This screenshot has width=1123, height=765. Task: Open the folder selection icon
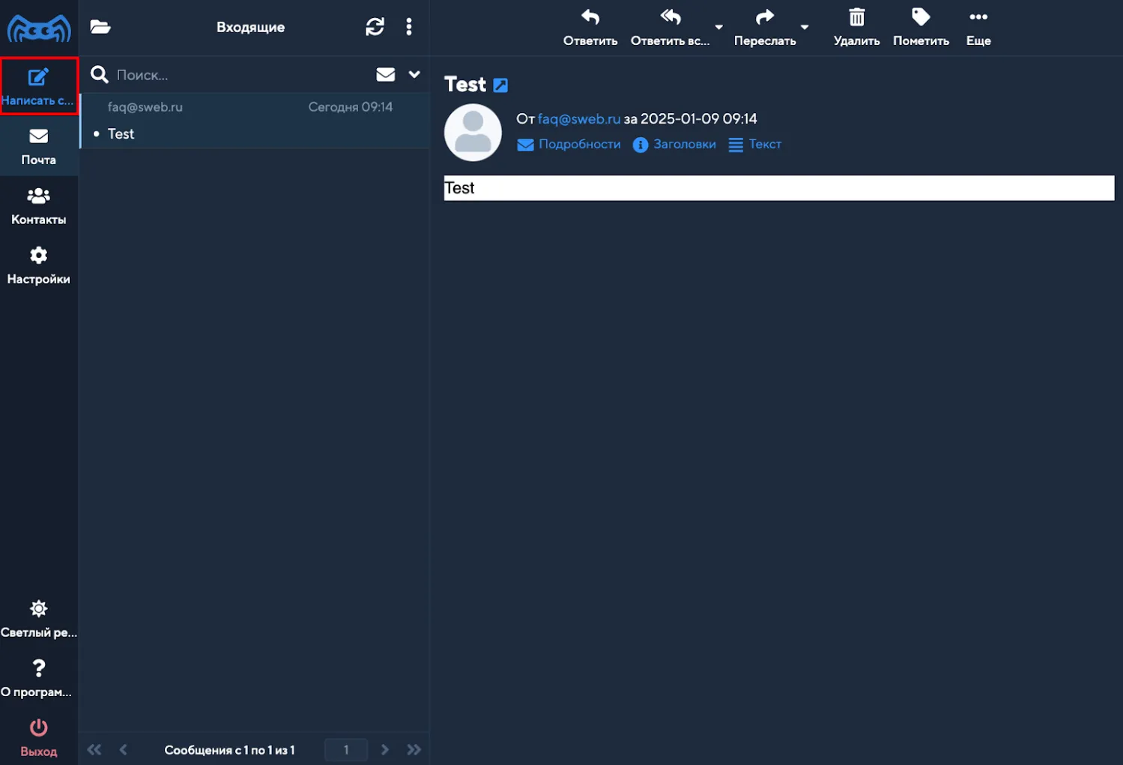(100, 26)
